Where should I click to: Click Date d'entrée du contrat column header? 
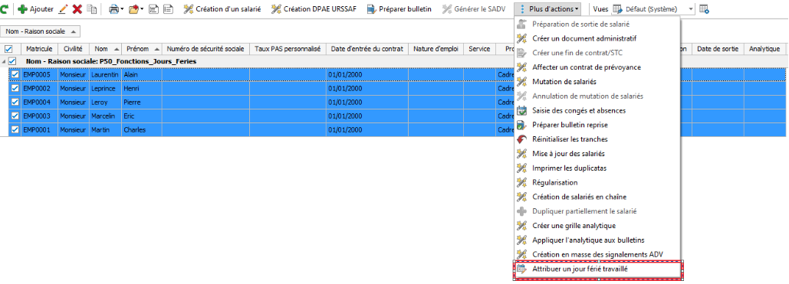tap(367, 49)
